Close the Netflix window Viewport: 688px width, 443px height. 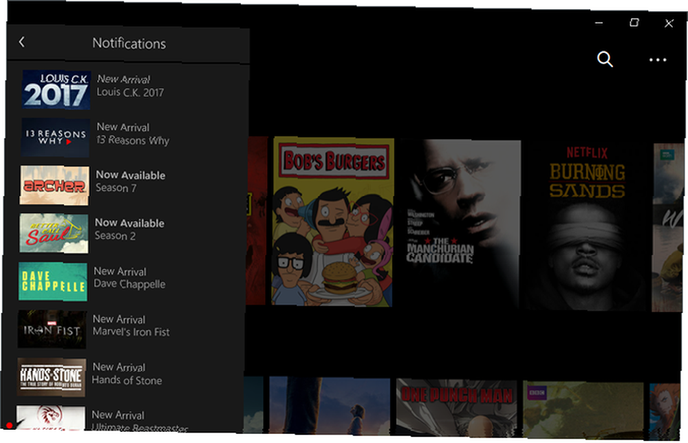click(669, 23)
